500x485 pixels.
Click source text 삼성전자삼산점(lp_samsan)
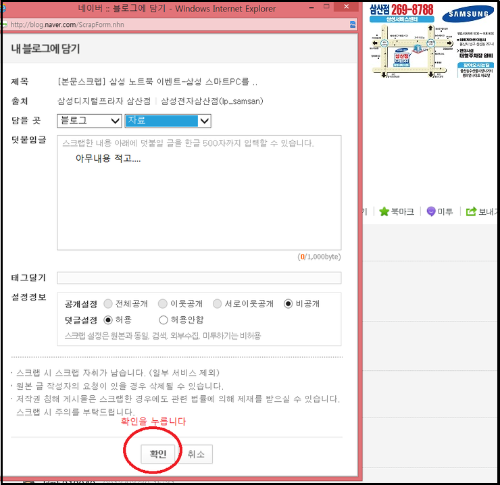(x=212, y=101)
